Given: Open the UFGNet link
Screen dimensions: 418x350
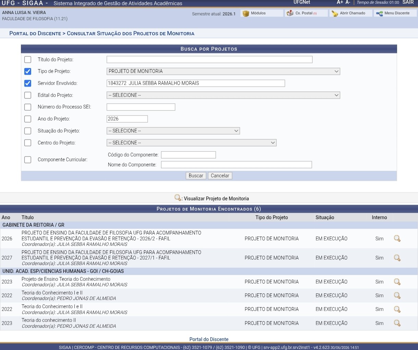Looking at the screenshot, I should pos(302,2).
